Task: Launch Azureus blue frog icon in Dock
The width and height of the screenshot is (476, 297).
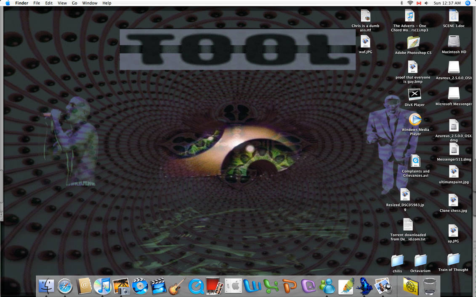Action: click(x=364, y=286)
